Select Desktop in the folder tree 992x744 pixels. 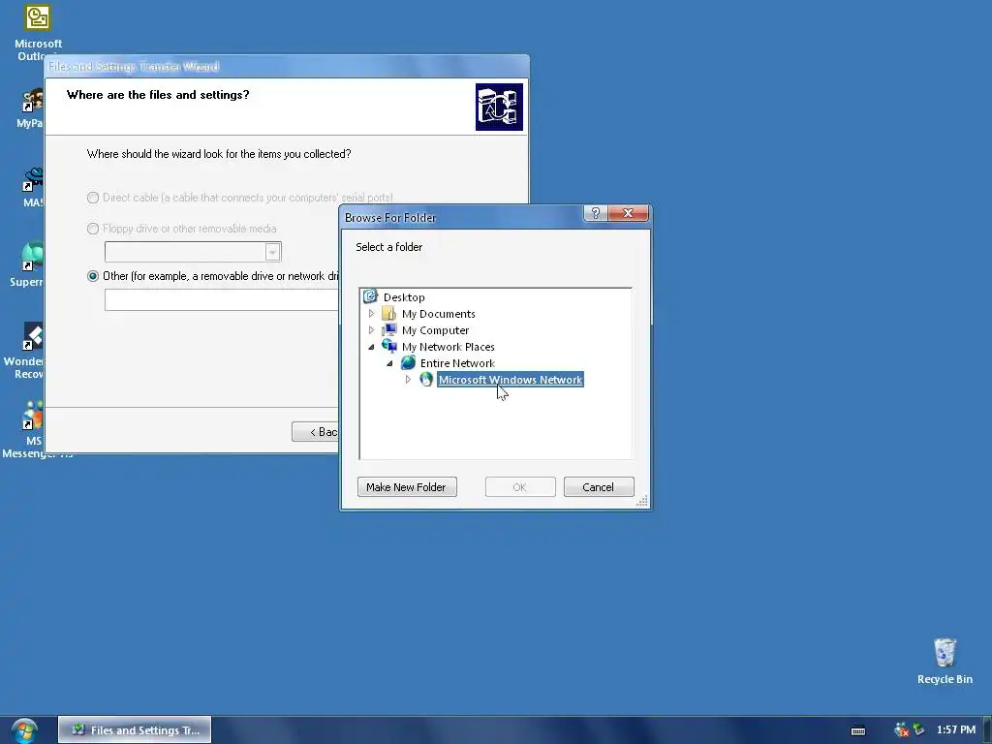point(404,297)
